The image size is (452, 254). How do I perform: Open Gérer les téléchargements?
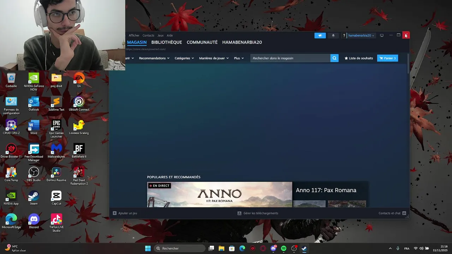258,213
